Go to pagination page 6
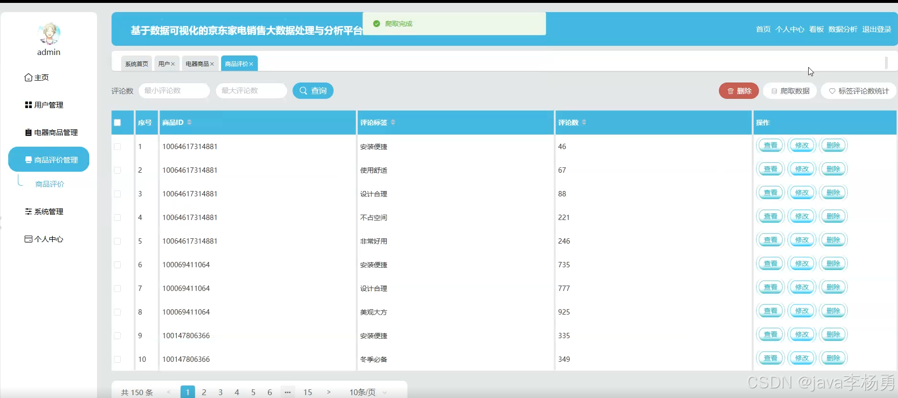The width and height of the screenshot is (898, 398). (270, 392)
